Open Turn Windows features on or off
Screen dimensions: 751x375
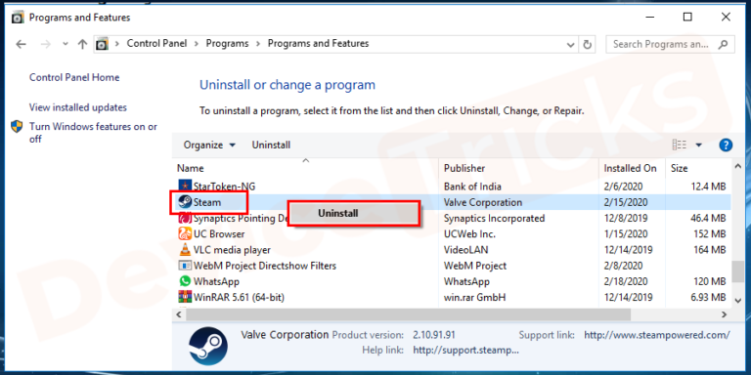point(93,133)
